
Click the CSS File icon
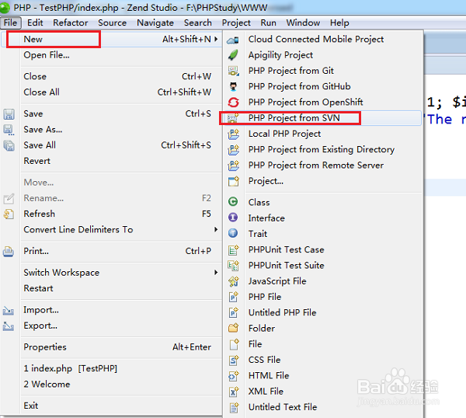coord(233,360)
